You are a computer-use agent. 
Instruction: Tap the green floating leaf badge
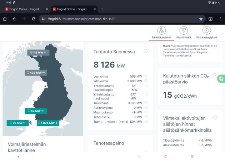(x=221, y=79)
